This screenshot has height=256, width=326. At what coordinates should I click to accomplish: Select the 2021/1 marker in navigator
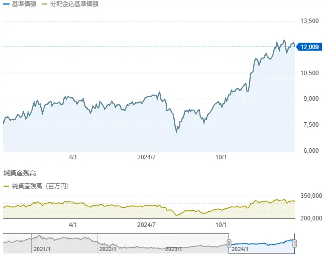[42, 249]
